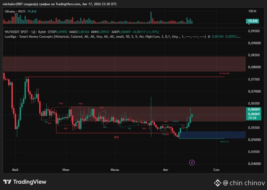Click the 0,09000 price axis label
The width and height of the screenshot is (267, 190).
pyautogui.click(x=254, y=43)
